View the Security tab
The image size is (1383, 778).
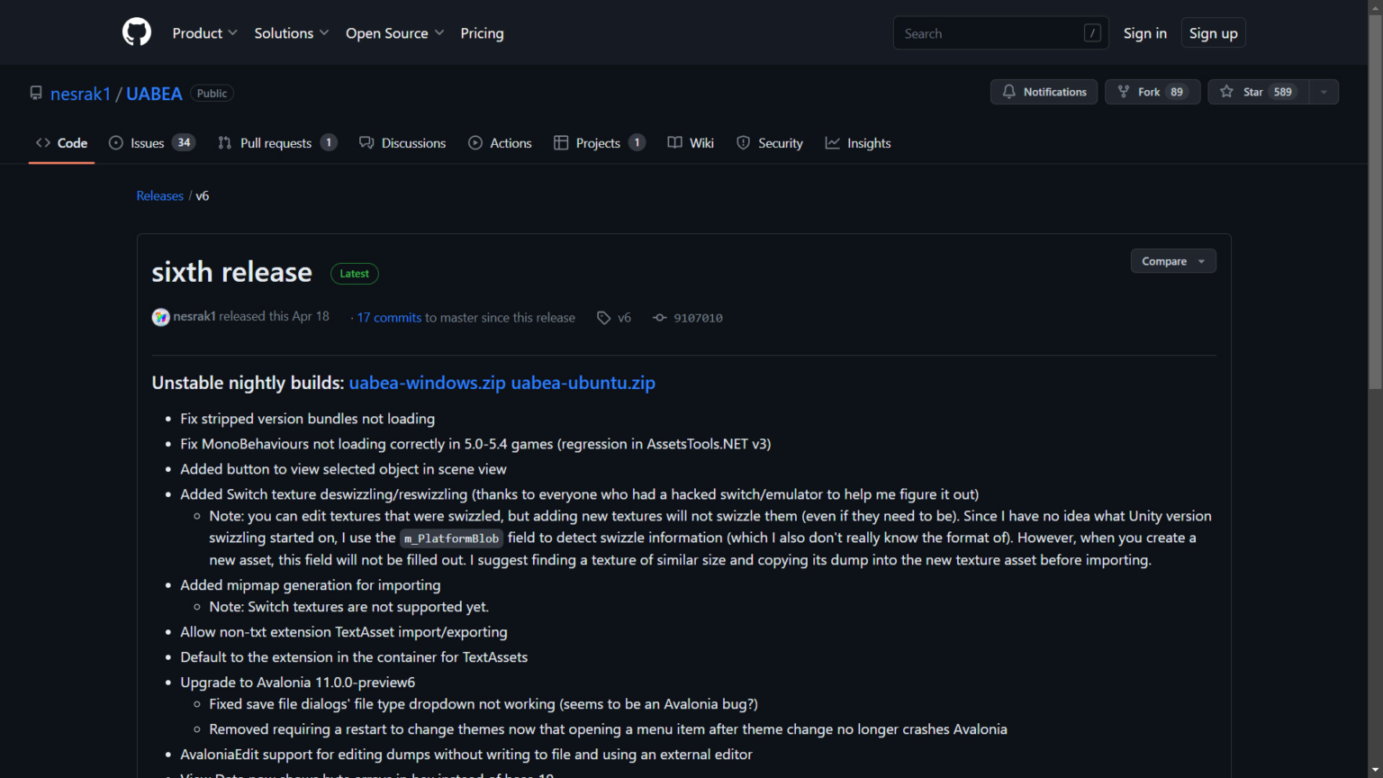770,143
